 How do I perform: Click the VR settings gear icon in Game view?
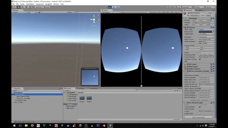[141, 86]
